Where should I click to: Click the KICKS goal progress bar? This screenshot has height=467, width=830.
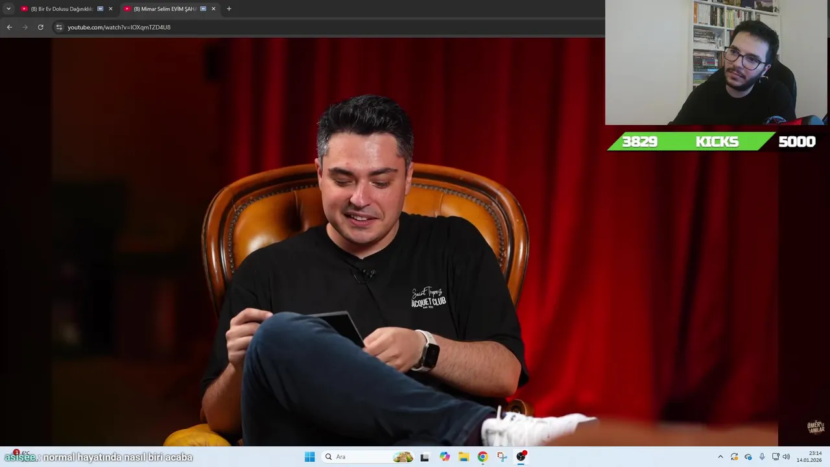713,141
